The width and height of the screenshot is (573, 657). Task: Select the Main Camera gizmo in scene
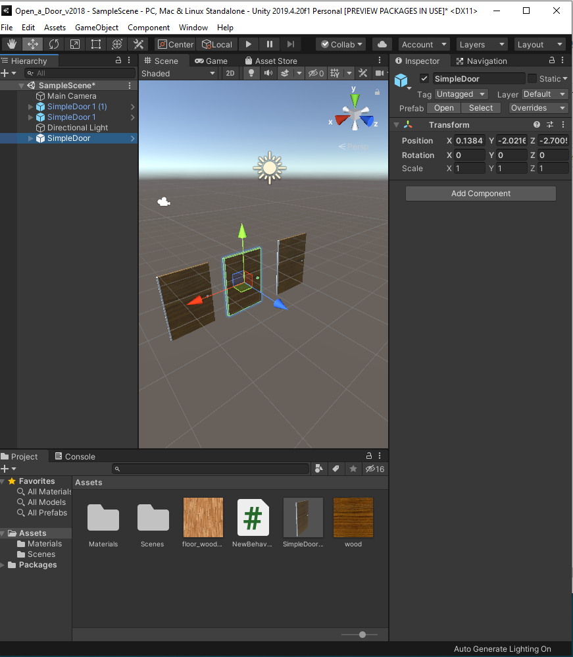click(x=164, y=202)
